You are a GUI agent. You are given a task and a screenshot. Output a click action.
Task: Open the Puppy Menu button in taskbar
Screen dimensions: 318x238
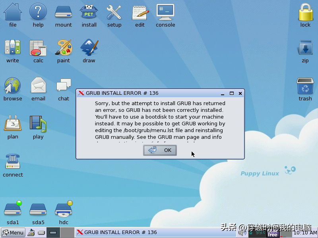coord(13,232)
